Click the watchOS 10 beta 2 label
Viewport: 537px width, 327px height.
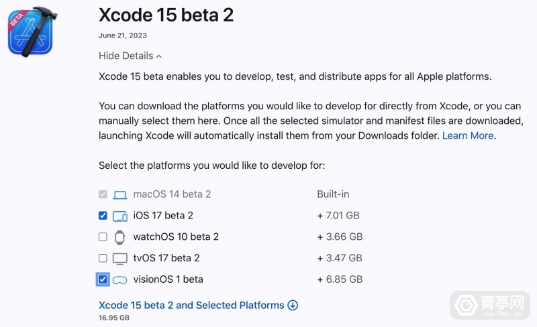(176, 237)
